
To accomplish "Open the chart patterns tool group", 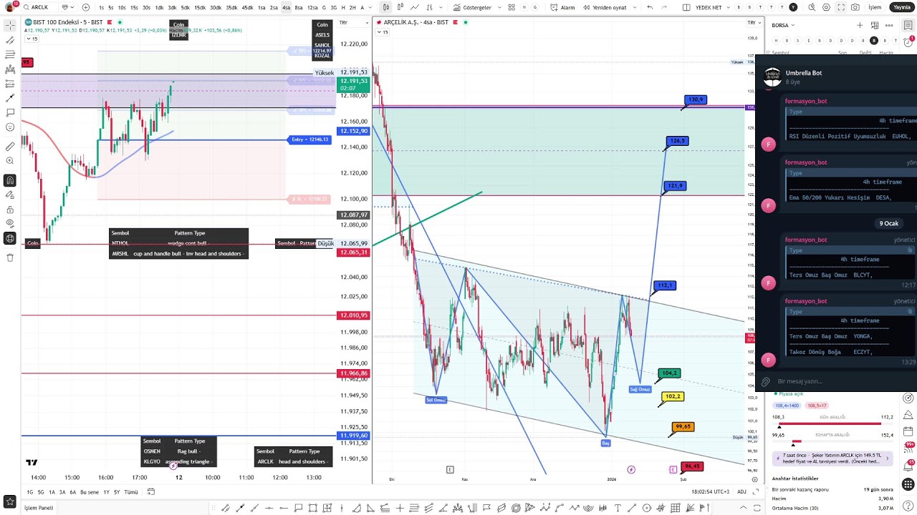I will 10,69.
